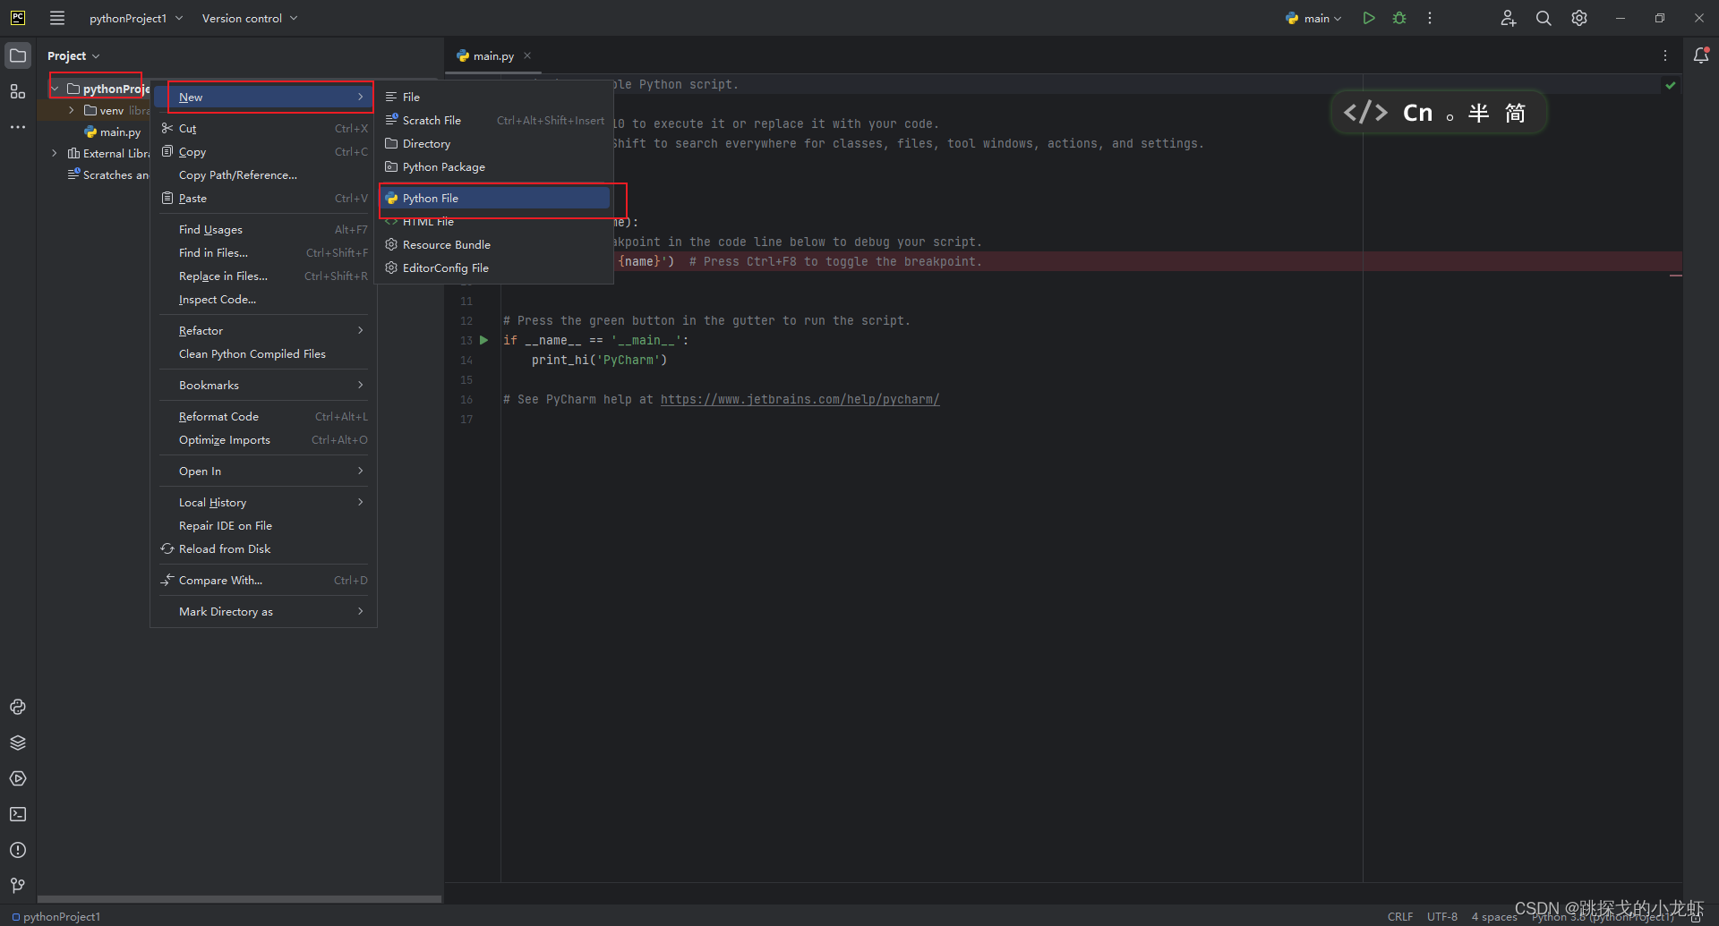Open the Version control dropdown

(250, 18)
